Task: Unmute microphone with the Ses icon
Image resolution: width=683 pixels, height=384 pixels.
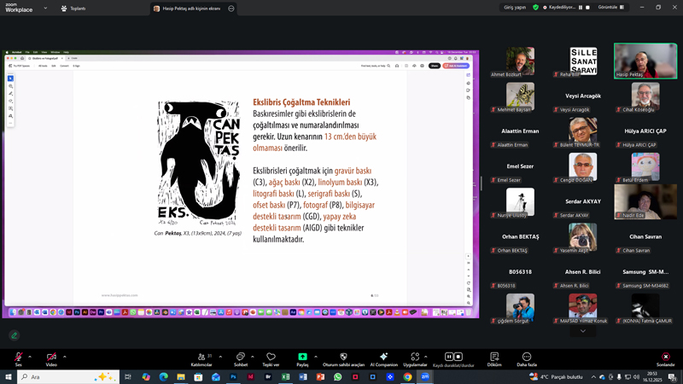Action: point(18,357)
